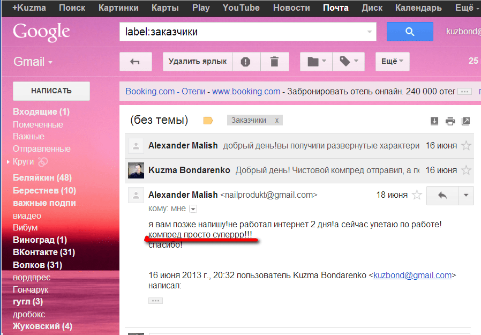Open Жуковский (4) label

point(42,326)
